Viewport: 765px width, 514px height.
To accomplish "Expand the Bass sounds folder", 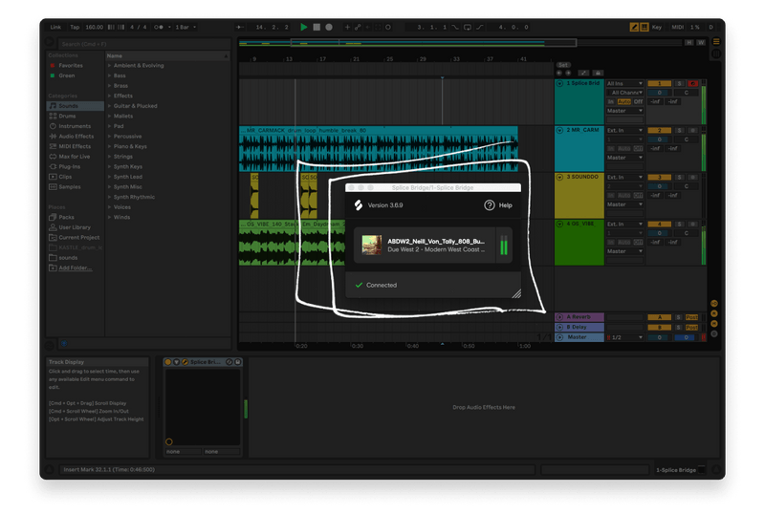I will tap(110, 75).
